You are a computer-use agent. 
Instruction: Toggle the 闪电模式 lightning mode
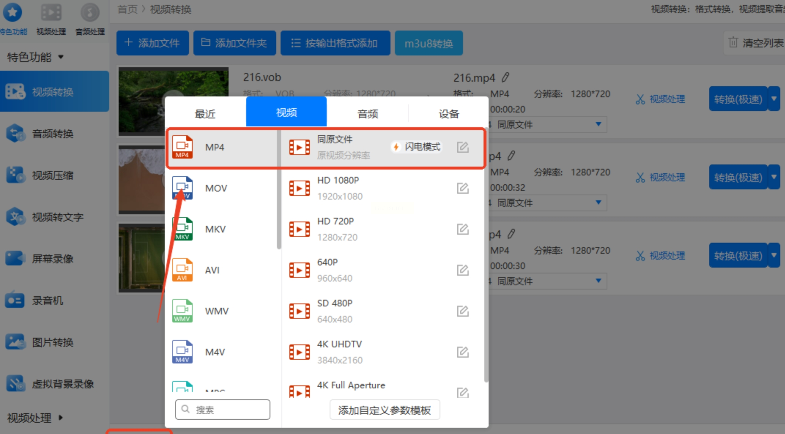(416, 147)
